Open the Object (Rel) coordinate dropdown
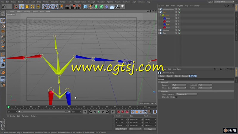 point(121,129)
